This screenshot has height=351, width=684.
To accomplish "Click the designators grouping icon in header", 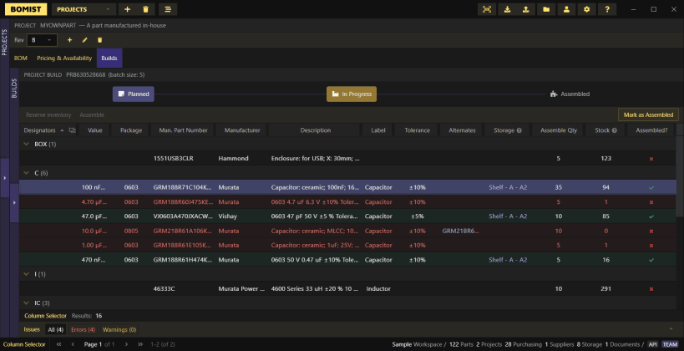I will tap(73, 130).
